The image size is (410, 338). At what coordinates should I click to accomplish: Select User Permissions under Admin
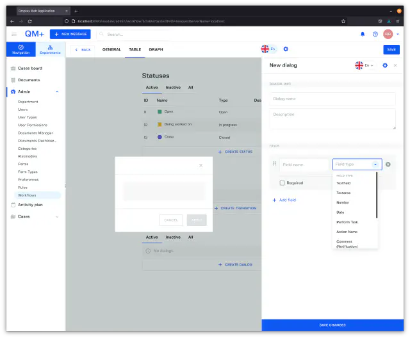tap(33, 125)
